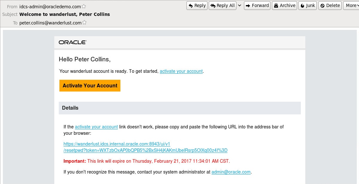The image size is (359, 184).
Task: Click the admin@oracle.com email link
Action: point(231,172)
